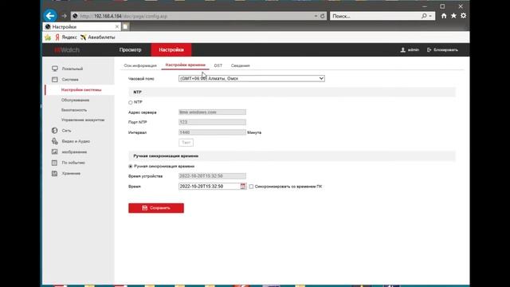
Task: Open a new browser tab
Action: click(x=126, y=26)
